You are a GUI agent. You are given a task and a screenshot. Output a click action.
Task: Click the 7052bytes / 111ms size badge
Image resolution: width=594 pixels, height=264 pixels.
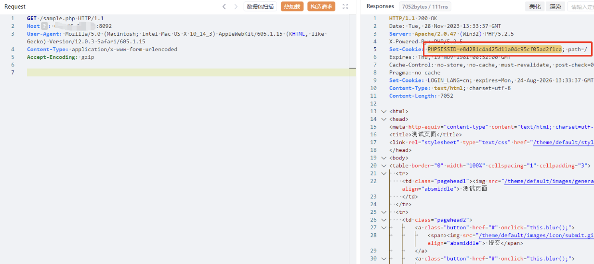coord(425,6)
